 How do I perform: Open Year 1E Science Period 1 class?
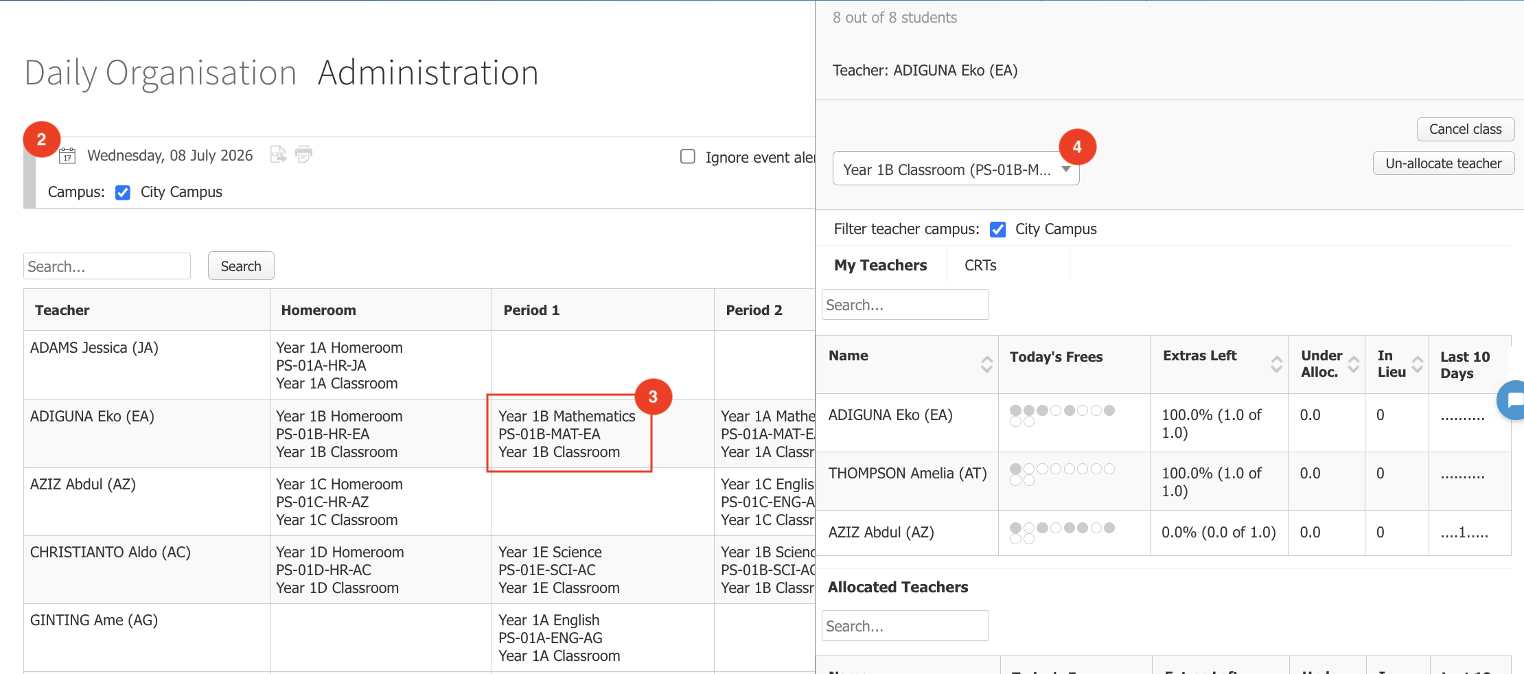click(603, 570)
